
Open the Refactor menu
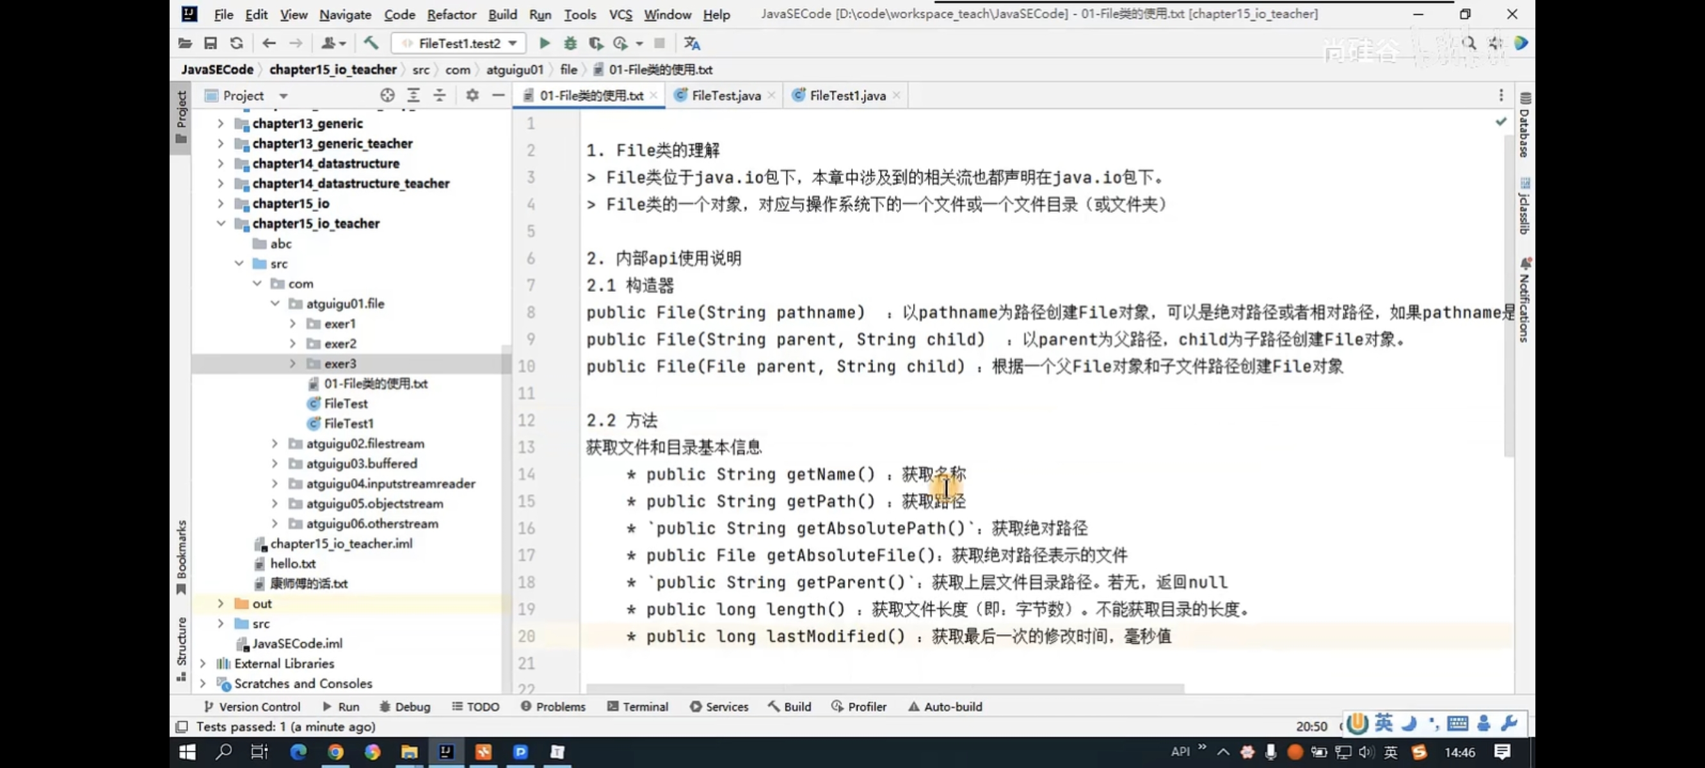coord(451,14)
